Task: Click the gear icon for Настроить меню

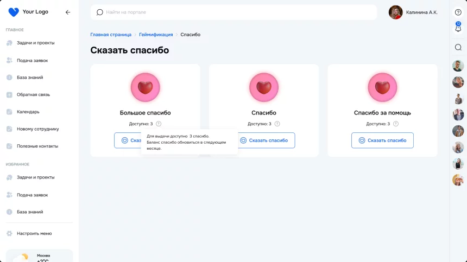Action: [9, 233]
